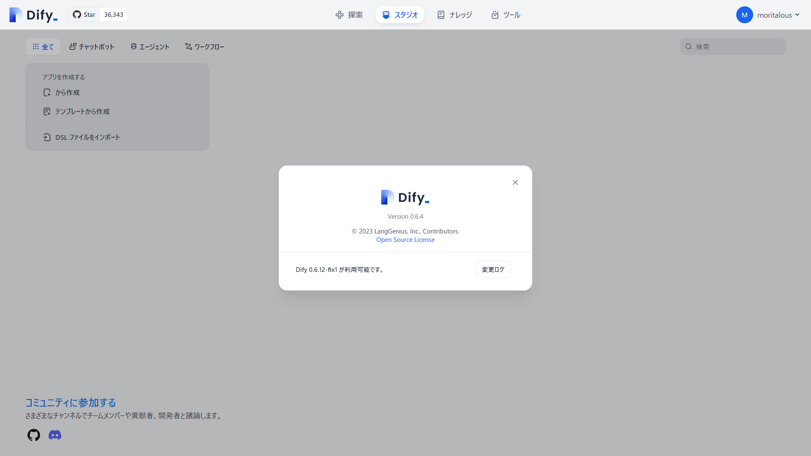Filter apps by ワークフロー

coord(204,46)
